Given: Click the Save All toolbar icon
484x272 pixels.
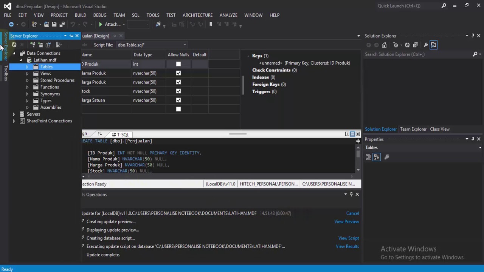Looking at the screenshot, I should coord(62,24).
